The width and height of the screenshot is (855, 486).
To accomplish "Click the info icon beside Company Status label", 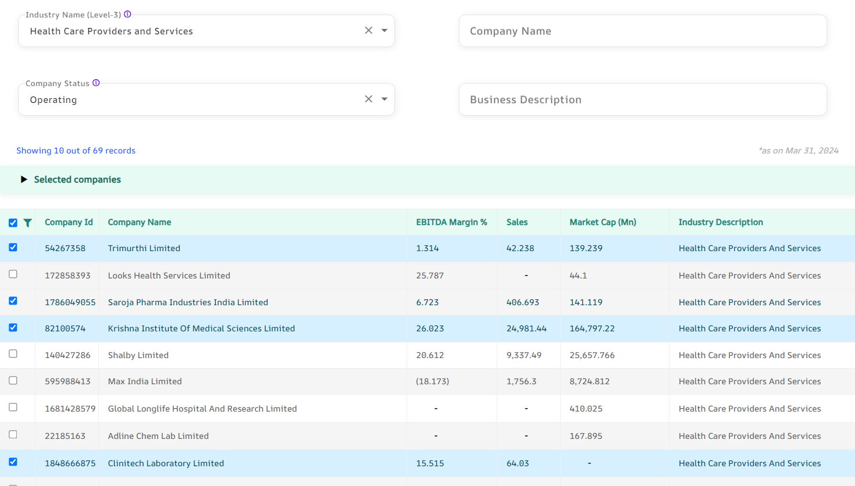I will [x=96, y=83].
